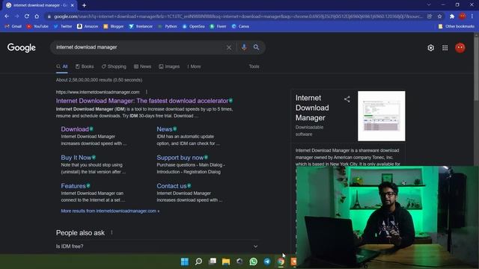The height and width of the screenshot is (269, 479).
Task: Open Windows Start menu
Action: pos(185,262)
